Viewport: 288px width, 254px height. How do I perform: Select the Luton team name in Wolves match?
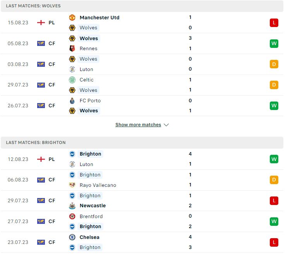[86, 69]
